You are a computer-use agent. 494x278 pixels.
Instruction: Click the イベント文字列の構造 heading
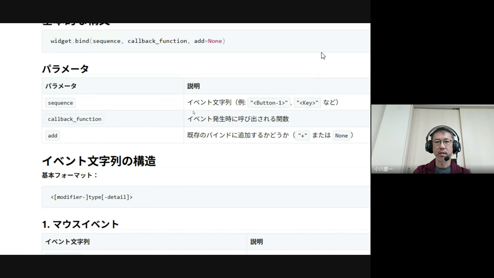(99, 161)
